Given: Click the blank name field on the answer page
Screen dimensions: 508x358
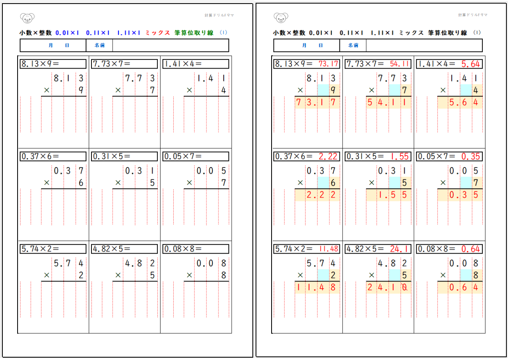Looking at the screenshot, I should pyautogui.click(x=424, y=45).
